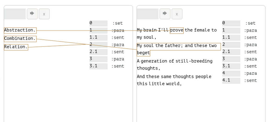267x122 pixels.
Task: Click the text 'A generation of still-breeding'
Action: tap(175, 61)
